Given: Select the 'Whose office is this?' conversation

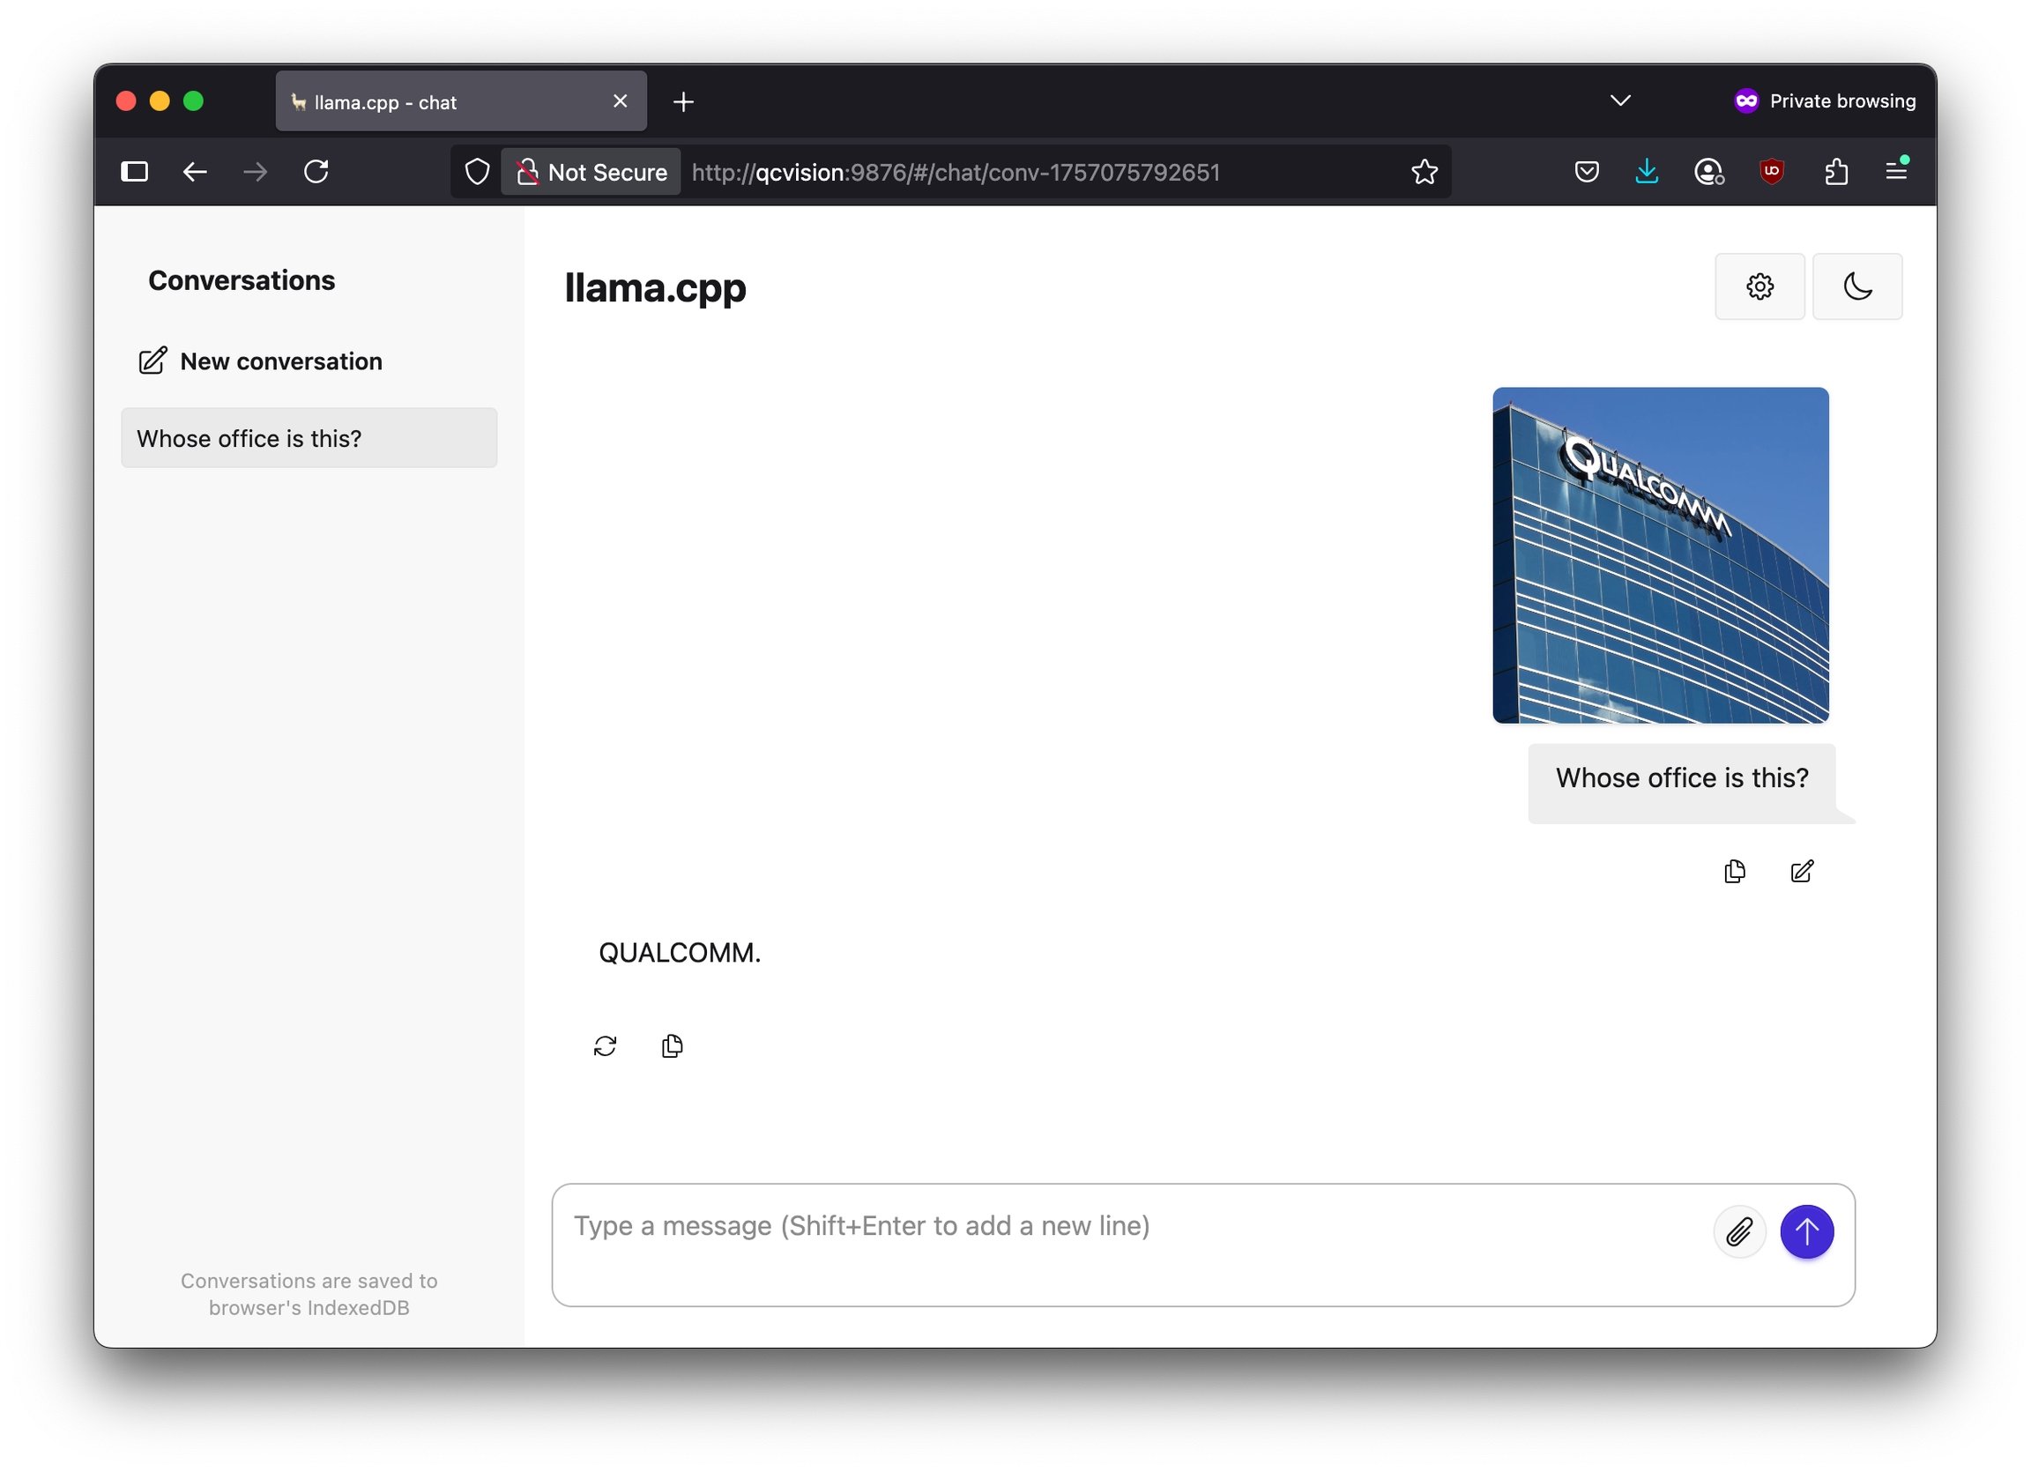Looking at the screenshot, I should click(x=309, y=438).
